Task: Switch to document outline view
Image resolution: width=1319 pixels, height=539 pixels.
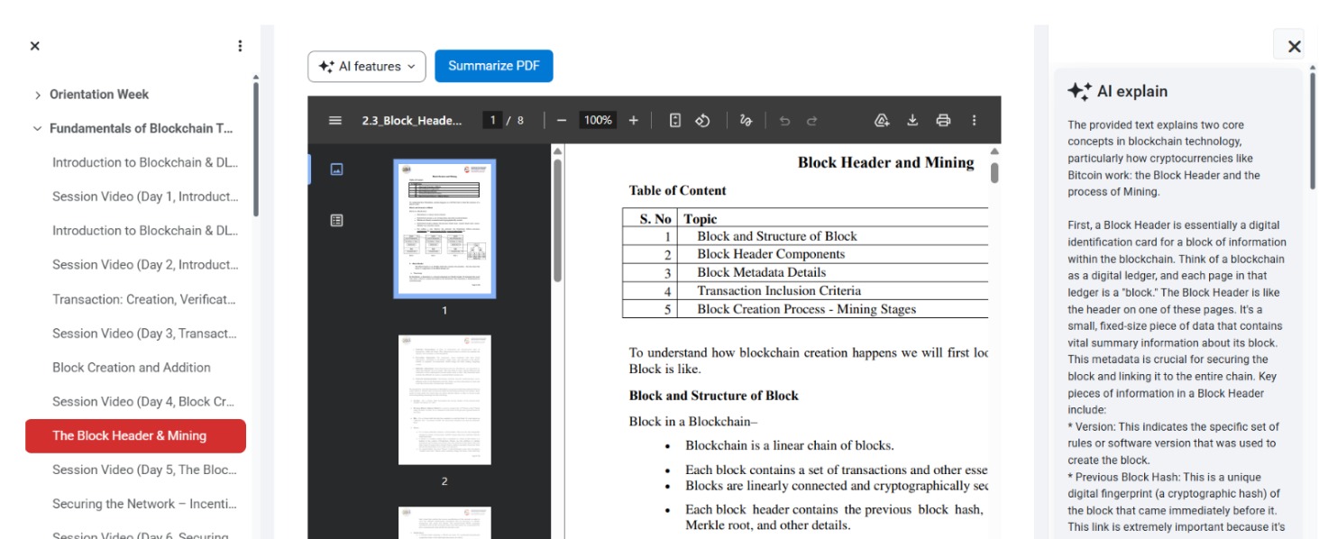Action: tap(336, 220)
